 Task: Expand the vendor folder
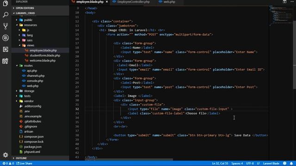[29, 101]
